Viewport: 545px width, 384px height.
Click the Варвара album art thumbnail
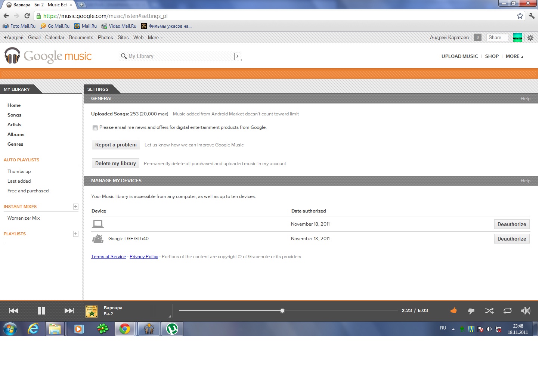(92, 311)
